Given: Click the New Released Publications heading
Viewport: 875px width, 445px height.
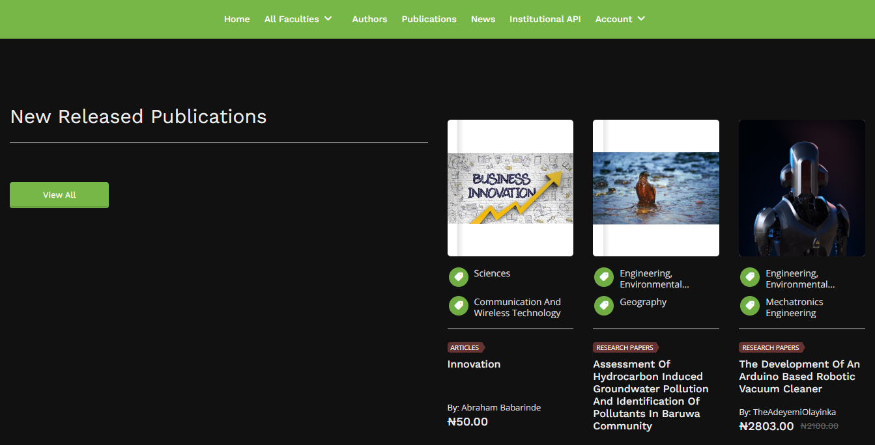Looking at the screenshot, I should pyautogui.click(x=139, y=116).
